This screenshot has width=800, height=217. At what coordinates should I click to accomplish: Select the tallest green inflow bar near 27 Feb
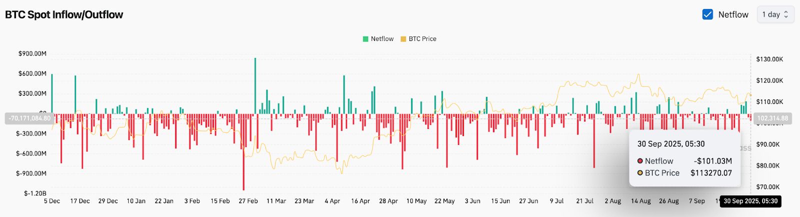[x=255, y=85]
